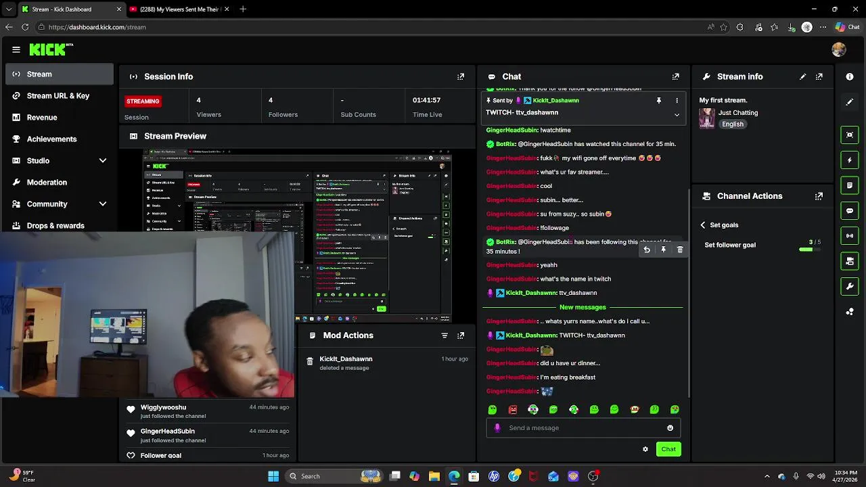The width and height of the screenshot is (866, 487).
Task: Click the green Chat send button
Action: [x=668, y=449]
